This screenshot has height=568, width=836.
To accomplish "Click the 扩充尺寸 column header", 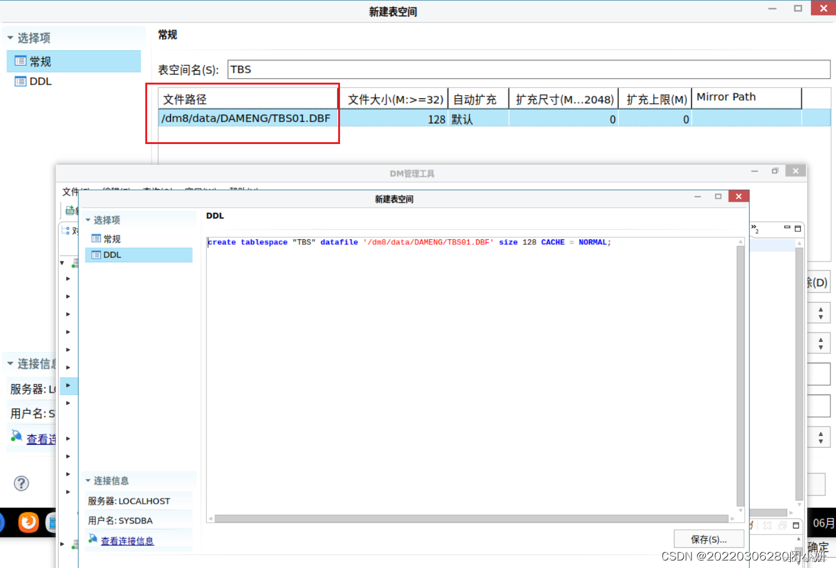I will pyautogui.click(x=564, y=99).
